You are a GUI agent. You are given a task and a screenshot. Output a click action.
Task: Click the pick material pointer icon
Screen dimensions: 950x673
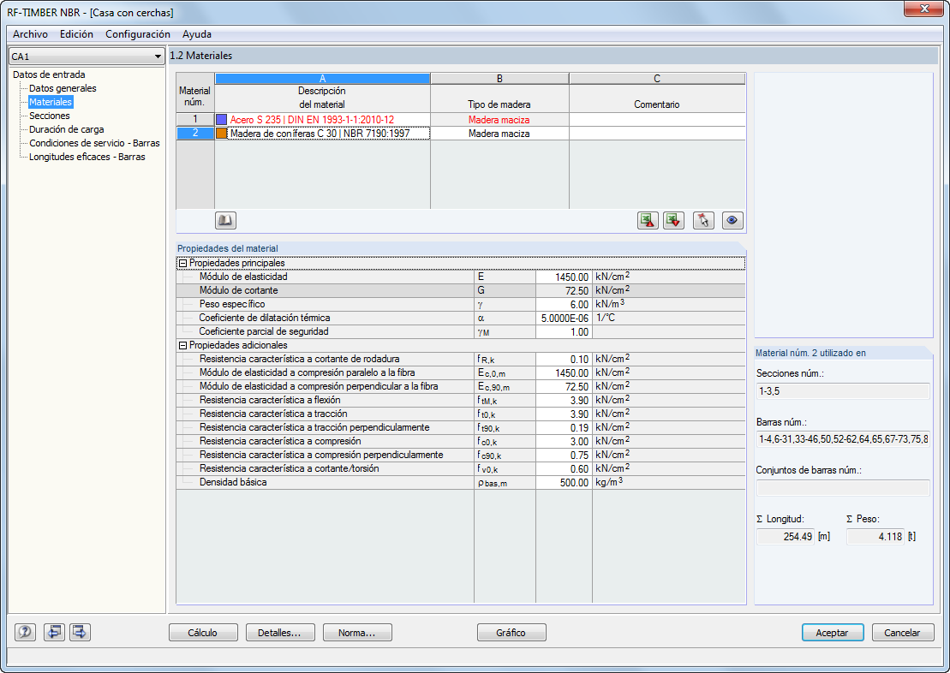[703, 221]
